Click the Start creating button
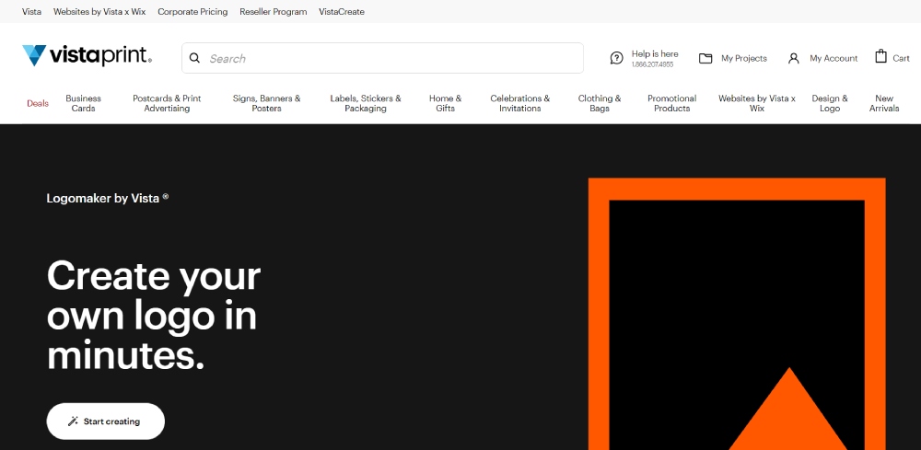This screenshot has height=450, width=921. pyautogui.click(x=106, y=421)
